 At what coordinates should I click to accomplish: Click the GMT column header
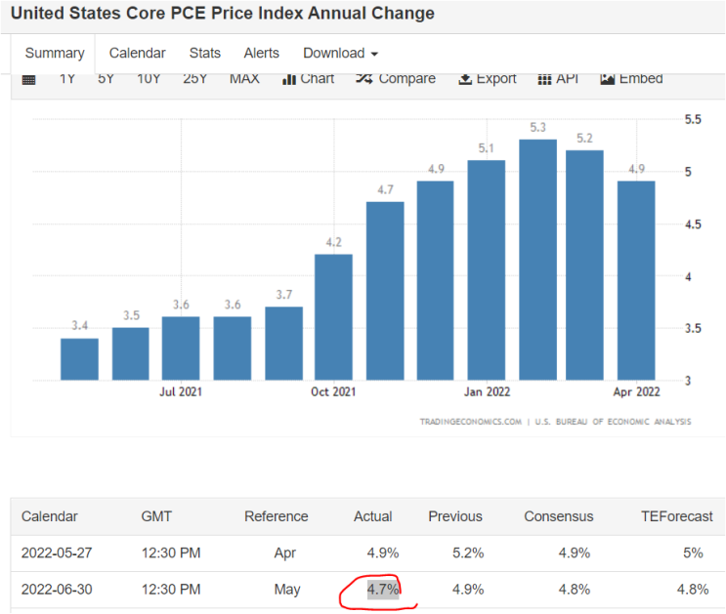pos(156,516)
